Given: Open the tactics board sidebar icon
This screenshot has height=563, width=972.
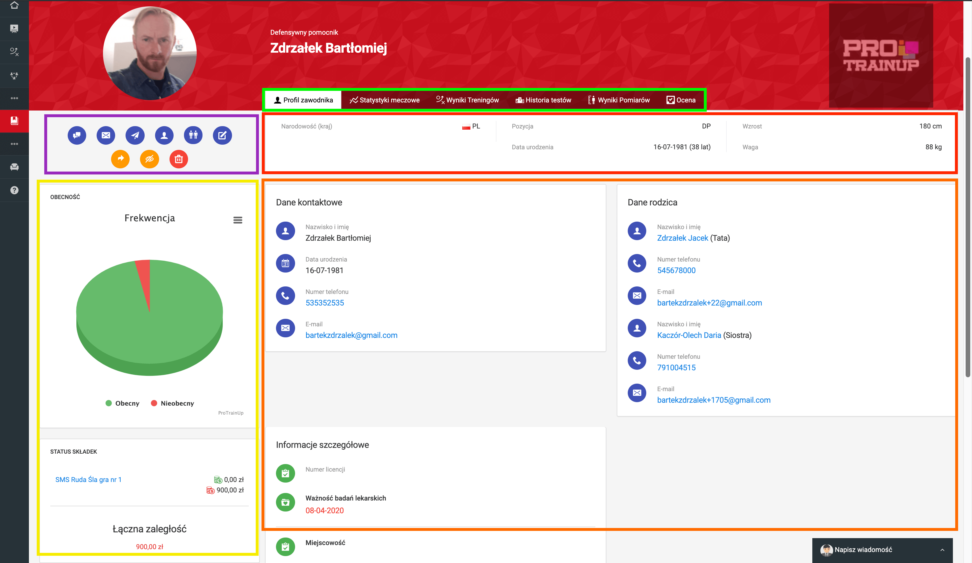Looking at the screenshot, I should [x=14, y=52].
